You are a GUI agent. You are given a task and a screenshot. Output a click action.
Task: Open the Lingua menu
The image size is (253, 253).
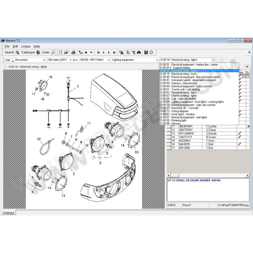(x=26, y=47)
